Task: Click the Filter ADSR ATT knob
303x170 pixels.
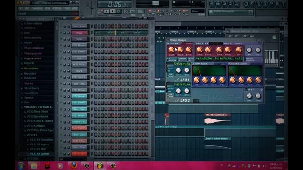Action: pyautogui.click(x=232, y=80)
